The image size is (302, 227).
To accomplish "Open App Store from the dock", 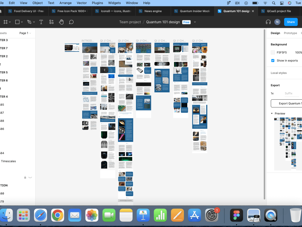I will pos(194,215).
